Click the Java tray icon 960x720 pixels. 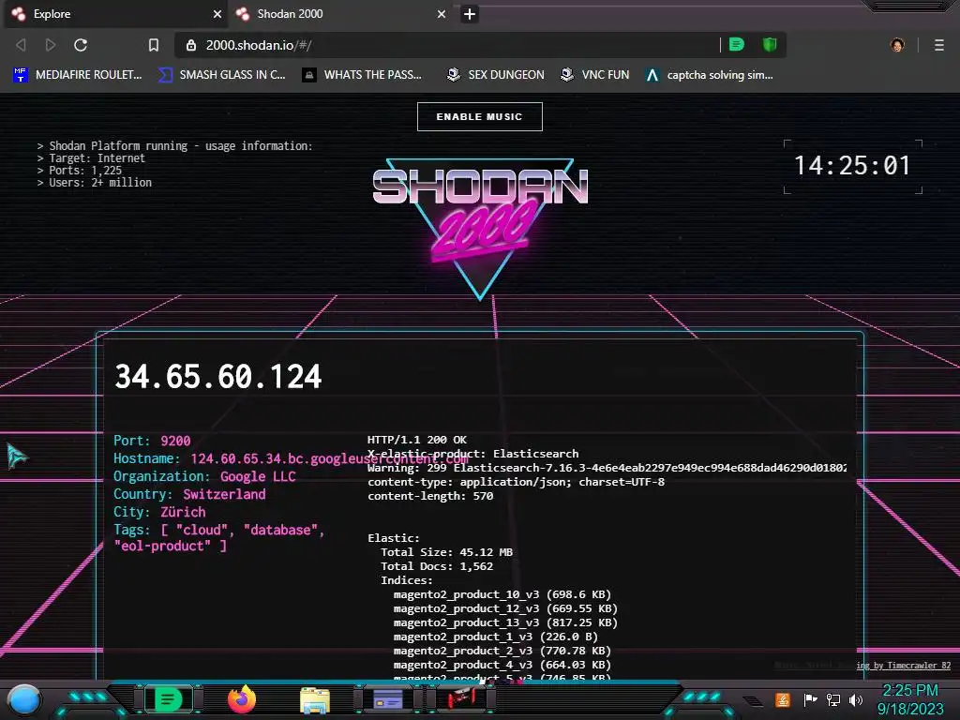[x=783, y=699]
